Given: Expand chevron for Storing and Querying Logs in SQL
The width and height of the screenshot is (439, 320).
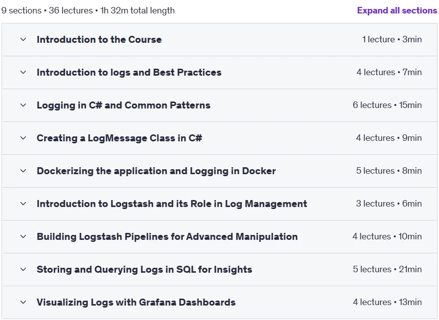Looking at the screenshot, I should (23, 269).
